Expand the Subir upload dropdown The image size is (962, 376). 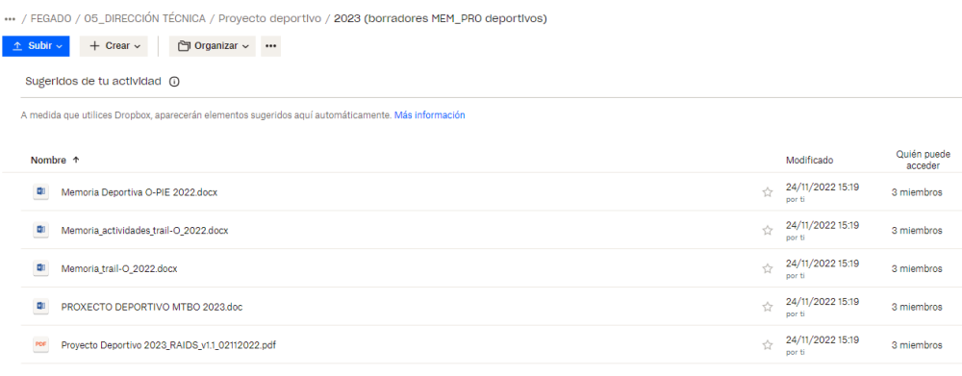(x=37, y=46)
